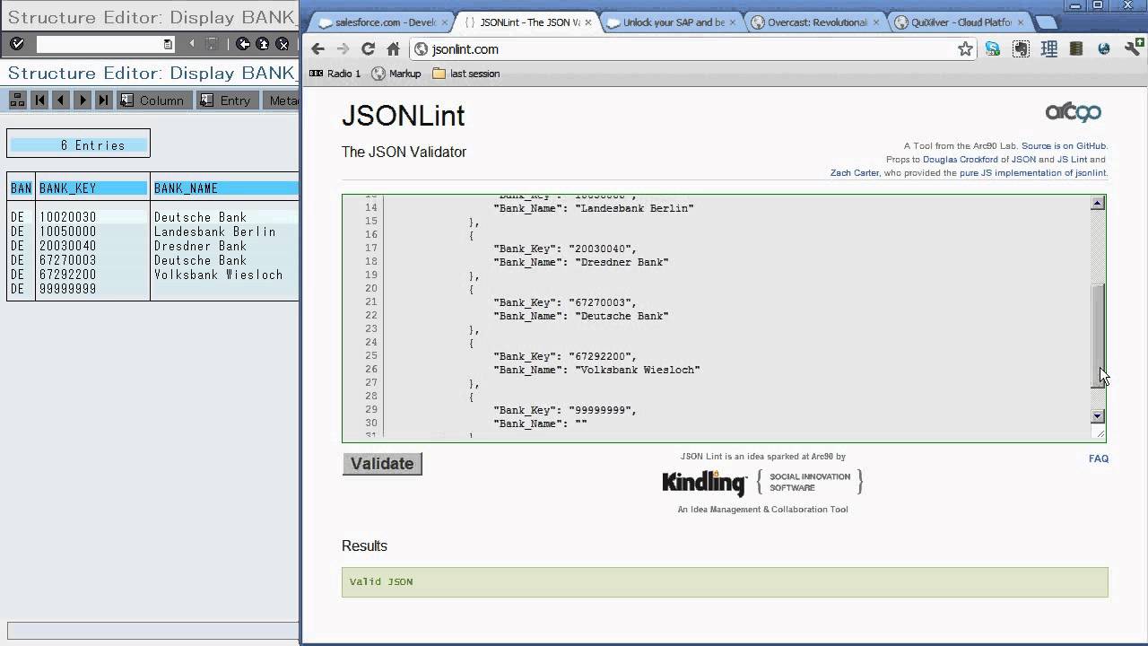Click the Validate button
Screen dimensions: 1148x646
[x=382, y=464]
